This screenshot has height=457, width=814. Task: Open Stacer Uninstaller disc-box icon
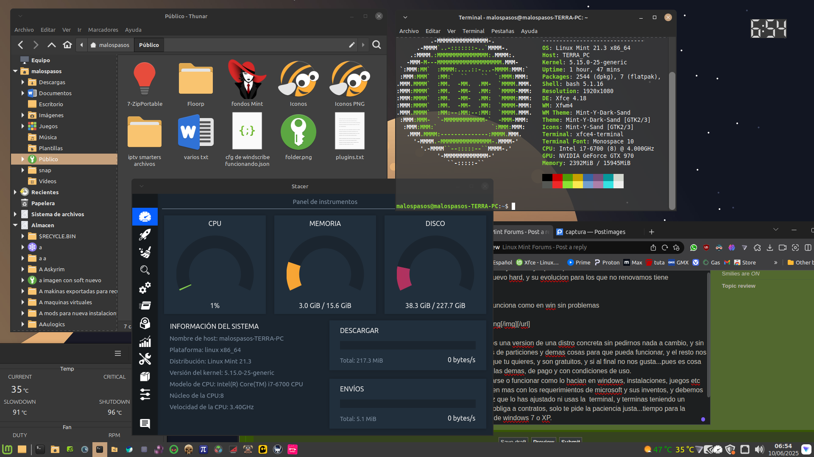point(145,324)
